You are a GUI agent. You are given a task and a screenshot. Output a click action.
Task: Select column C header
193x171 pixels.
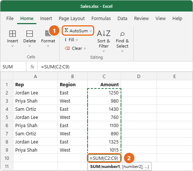(x=104, y=76)
